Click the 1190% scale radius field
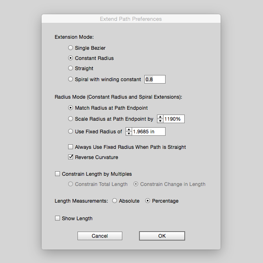Screen dimensions: 263x263 pos(174,119)
